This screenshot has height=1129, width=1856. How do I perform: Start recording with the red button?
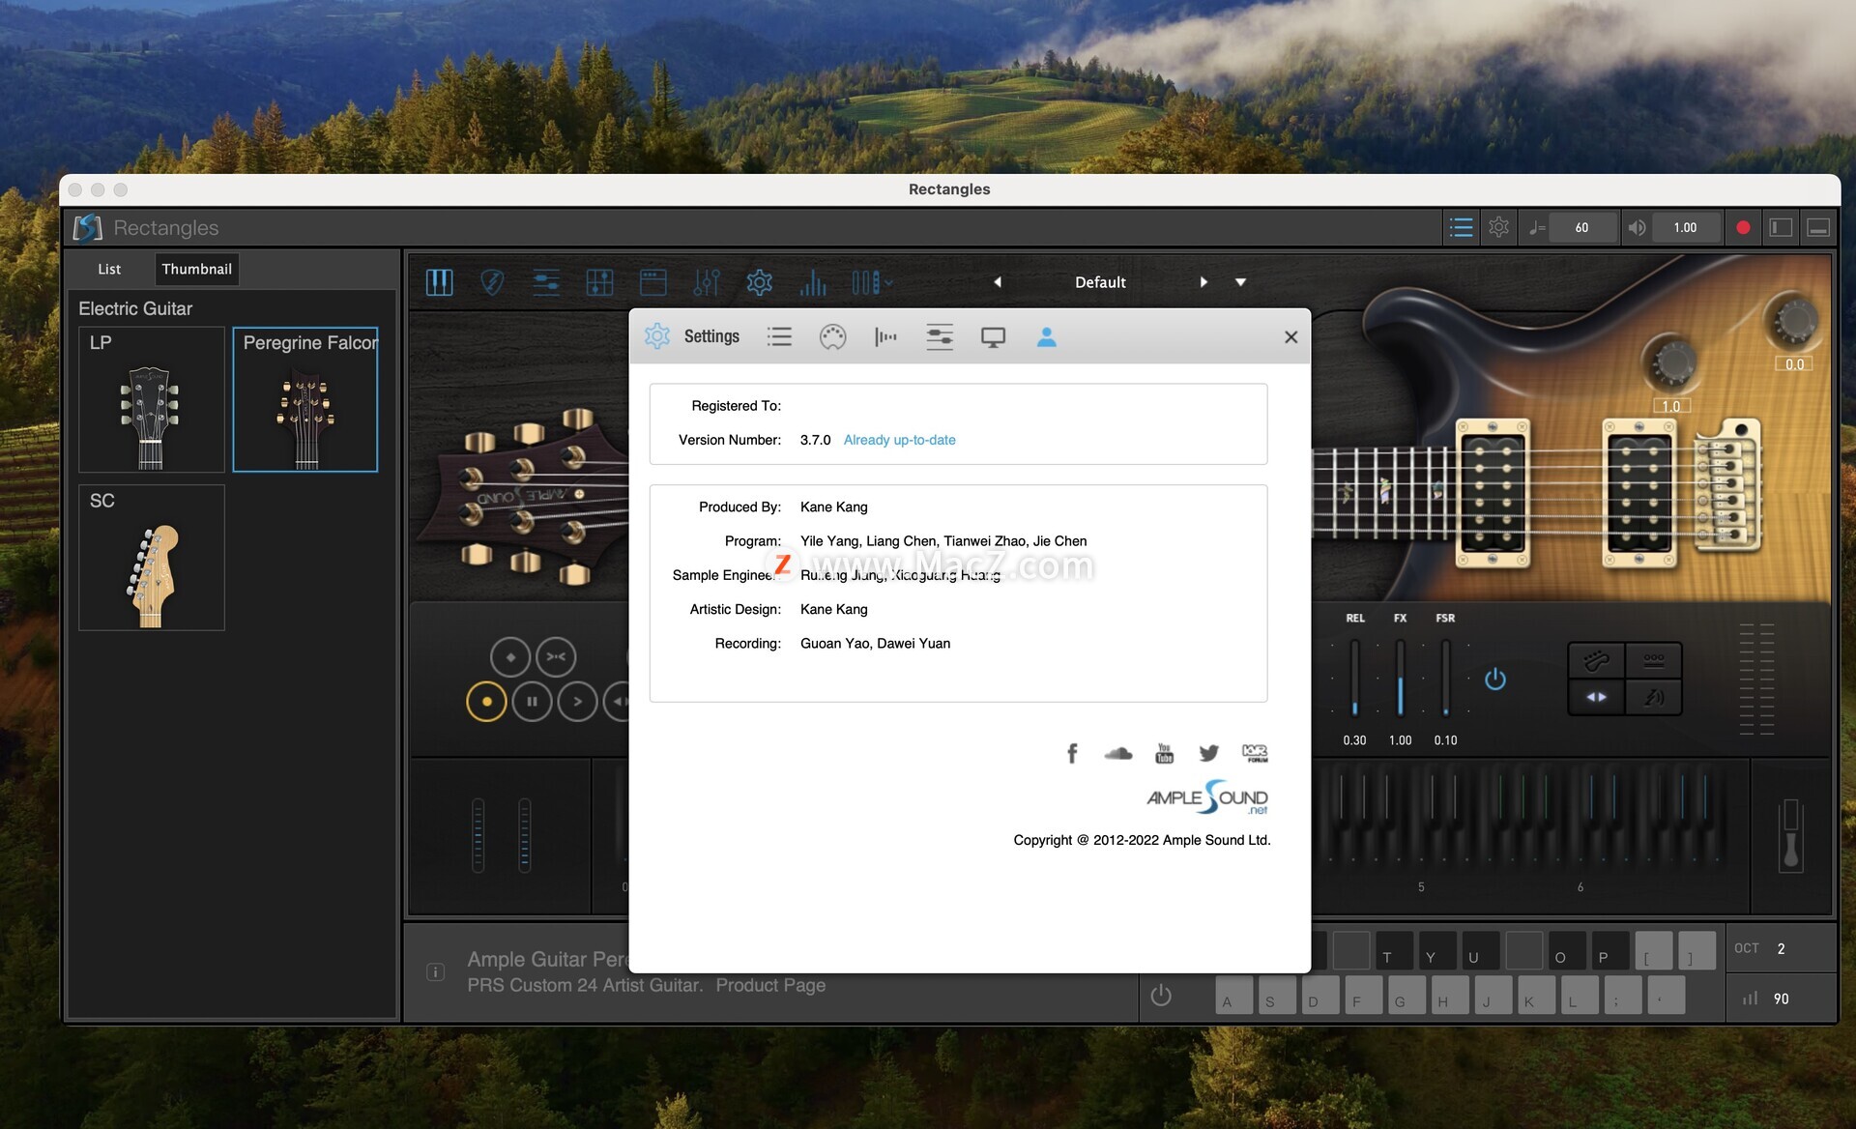pyautogui.click(x=1743, y=227)
